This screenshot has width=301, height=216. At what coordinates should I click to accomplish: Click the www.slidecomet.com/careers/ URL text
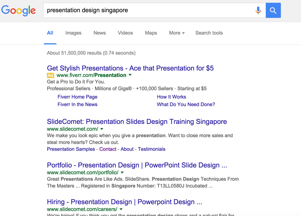[82, 209]
